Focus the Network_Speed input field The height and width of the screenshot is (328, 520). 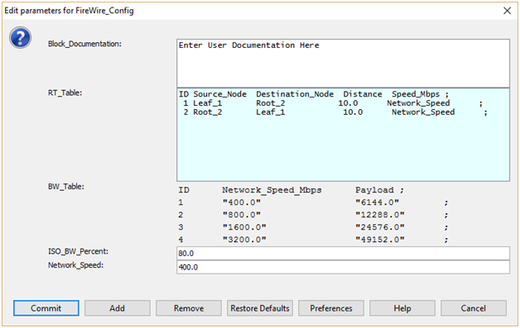coord(344,267)
